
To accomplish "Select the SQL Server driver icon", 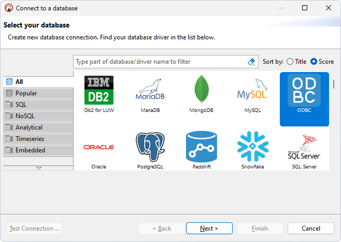I will pyautogui.click(x=304, y=148).
